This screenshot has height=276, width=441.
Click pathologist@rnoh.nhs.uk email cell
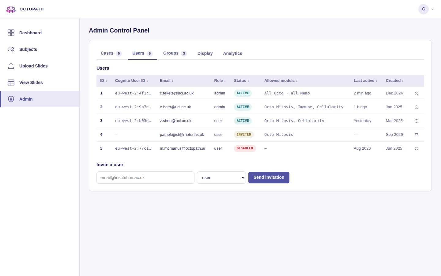(182, 135)
